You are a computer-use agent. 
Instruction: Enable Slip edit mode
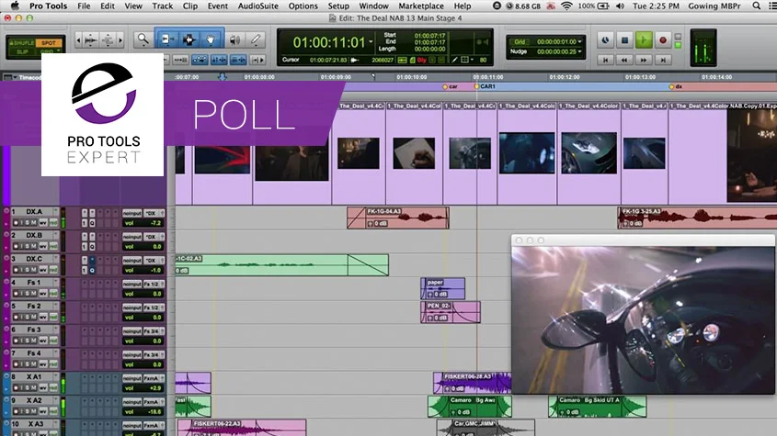pyautogui.click(x=22, y=51)
